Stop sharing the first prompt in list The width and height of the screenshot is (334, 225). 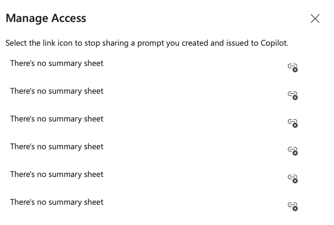click(x=293, y=67)
